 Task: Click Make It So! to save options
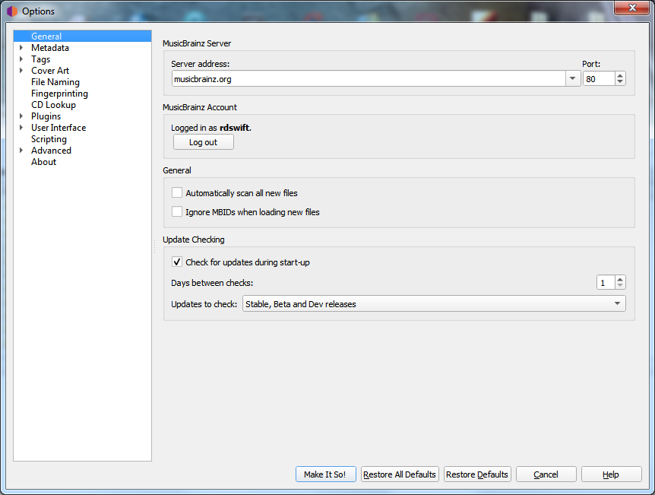(x=326, y=474)
